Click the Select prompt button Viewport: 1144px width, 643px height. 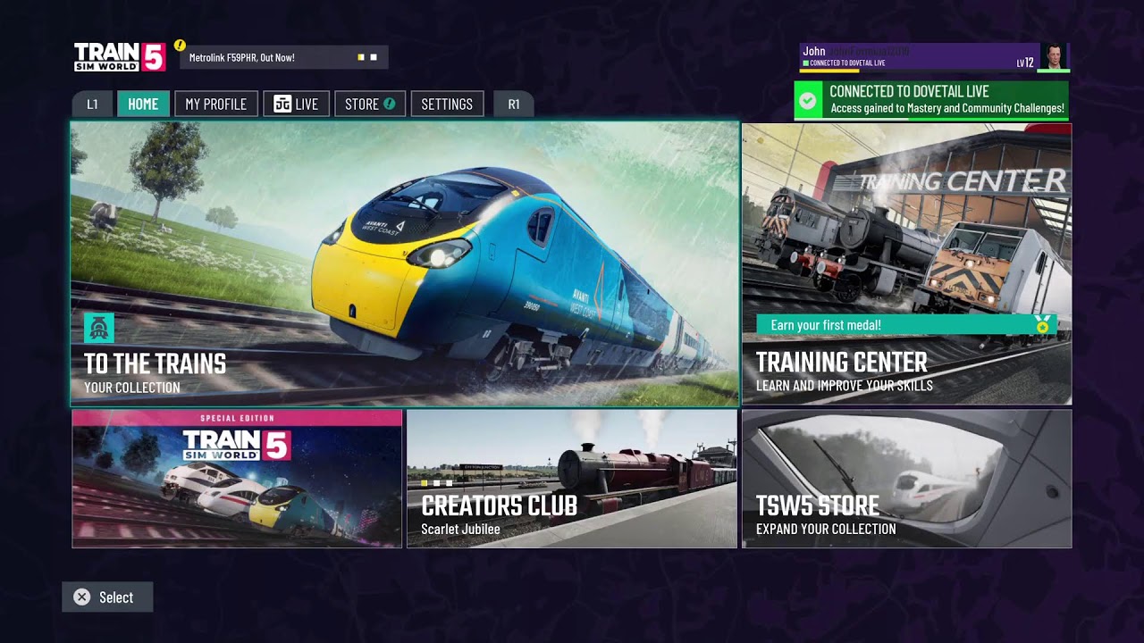tap(107, 597)
